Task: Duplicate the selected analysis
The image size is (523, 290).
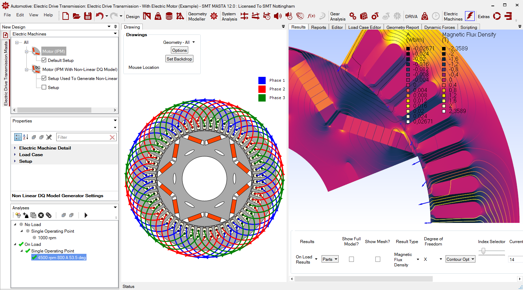Action: pos(33,215)
